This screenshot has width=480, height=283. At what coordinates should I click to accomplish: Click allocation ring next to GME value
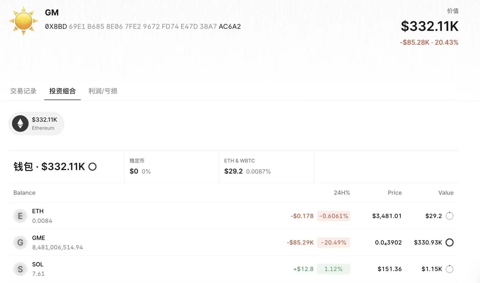pos(449,243)
